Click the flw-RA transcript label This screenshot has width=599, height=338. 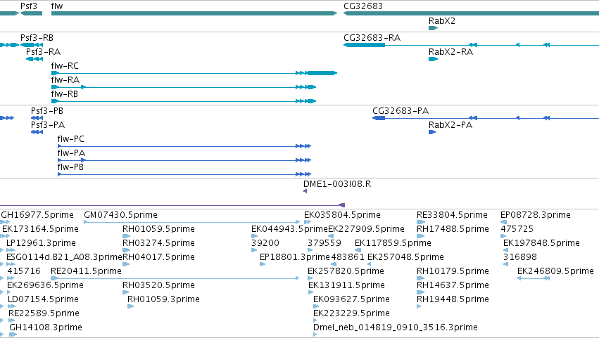(65, 80)
